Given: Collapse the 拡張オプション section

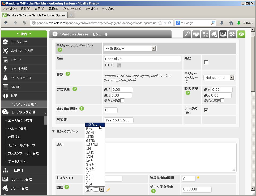Looking at the screenshot, I should coord(53,131).
